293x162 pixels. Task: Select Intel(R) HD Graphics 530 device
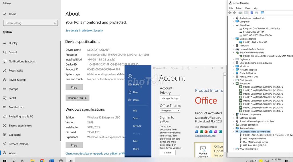[255, 42]
